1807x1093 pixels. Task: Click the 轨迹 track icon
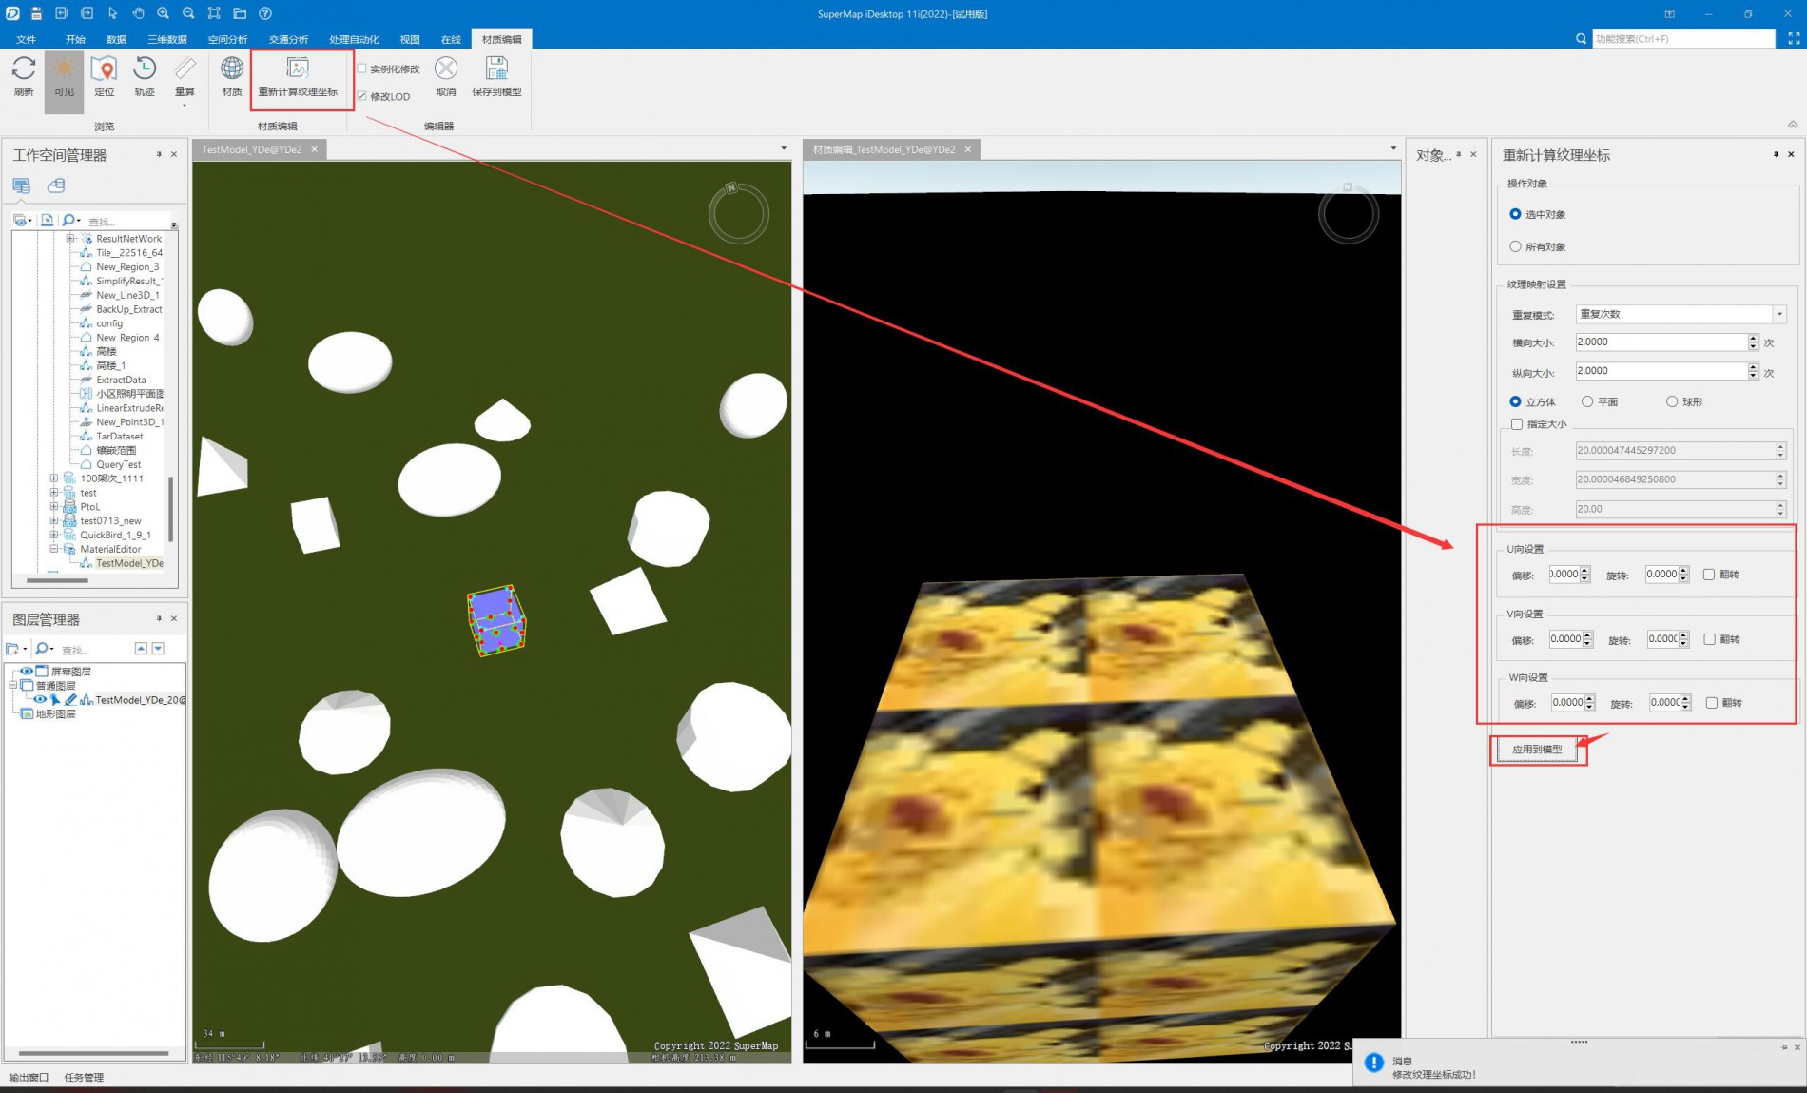[145, 69]
